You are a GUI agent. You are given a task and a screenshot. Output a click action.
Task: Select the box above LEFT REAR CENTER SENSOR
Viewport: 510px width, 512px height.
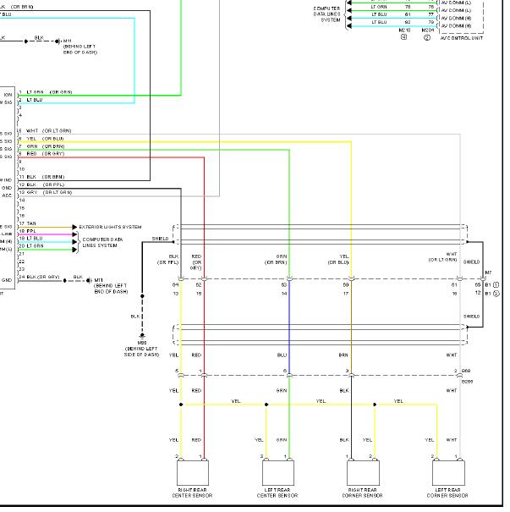278,472
